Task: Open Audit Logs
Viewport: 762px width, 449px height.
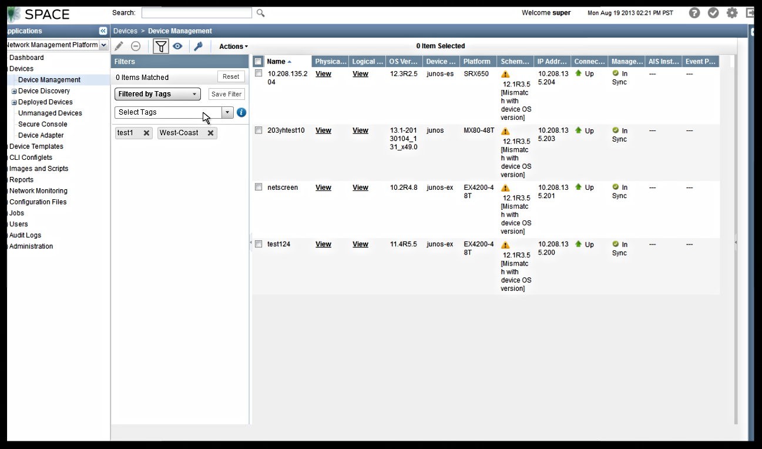Action: point(25,236)
